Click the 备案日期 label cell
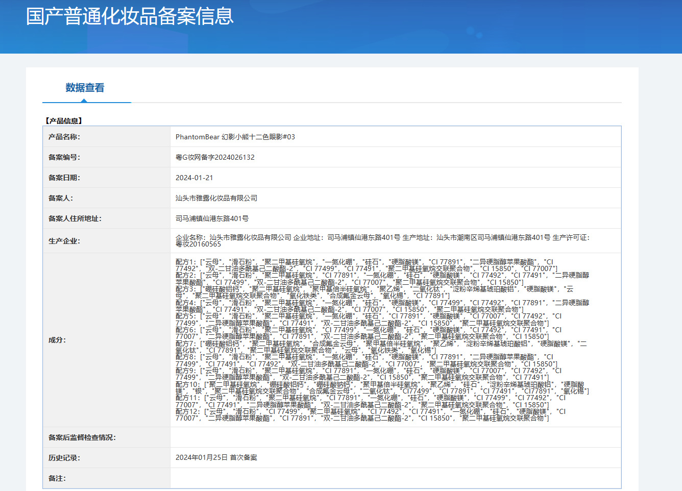 point(106,178)
